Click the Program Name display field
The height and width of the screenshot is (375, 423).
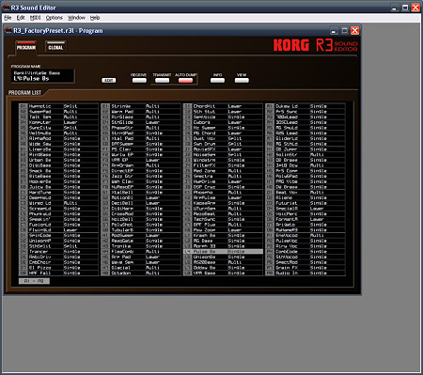(42, 76)
